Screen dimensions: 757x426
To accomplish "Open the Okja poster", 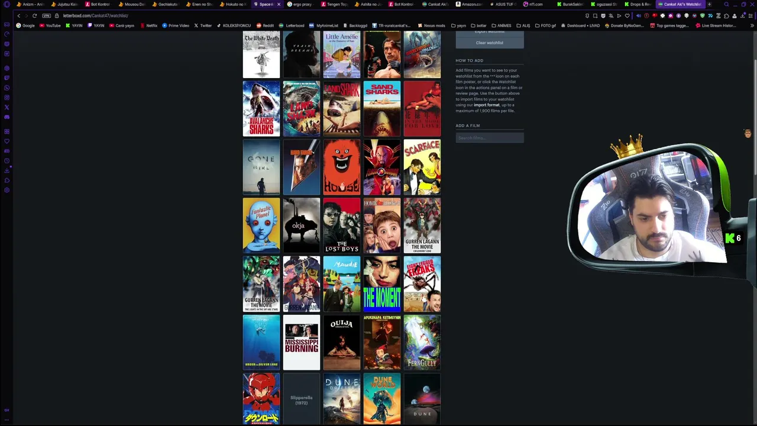I will [302, 225].
